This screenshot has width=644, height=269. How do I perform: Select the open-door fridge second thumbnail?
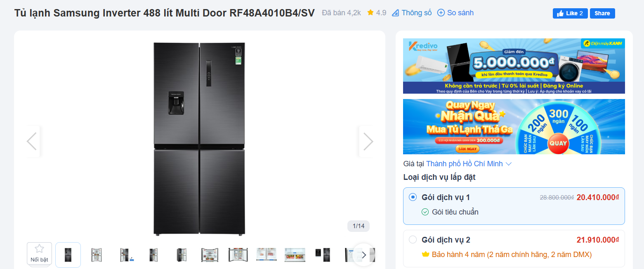96,255
